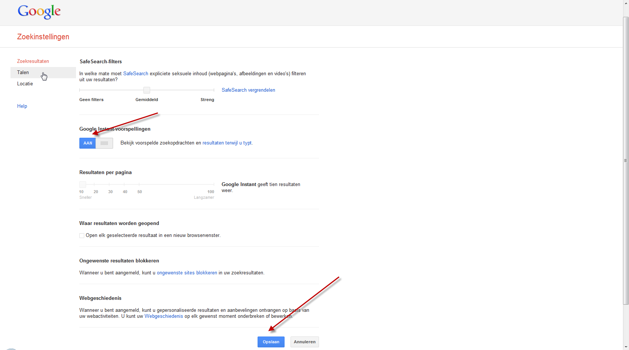Select the Gemiddeld SafeSearch level

point(147,100)
